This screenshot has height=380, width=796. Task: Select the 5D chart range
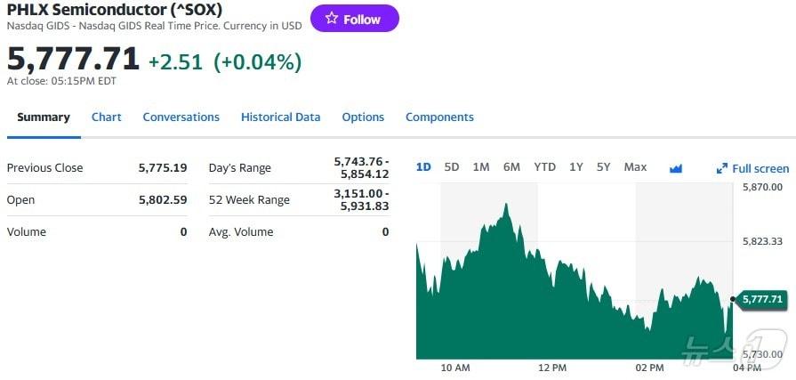[x=452, y=167]
